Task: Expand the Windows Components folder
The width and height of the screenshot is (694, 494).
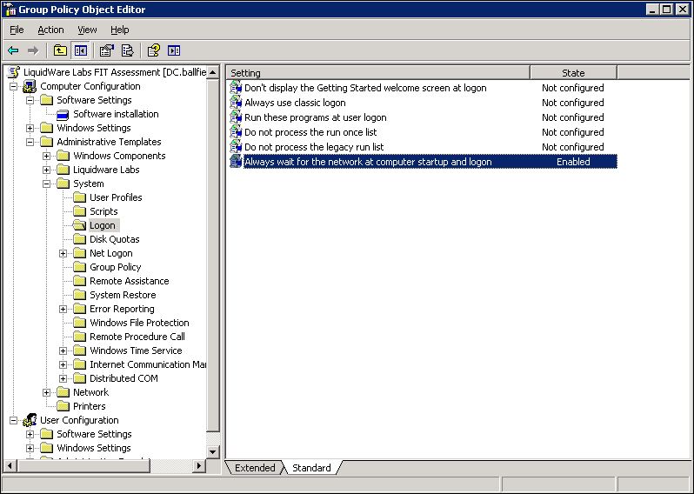Action: [47, 156]
